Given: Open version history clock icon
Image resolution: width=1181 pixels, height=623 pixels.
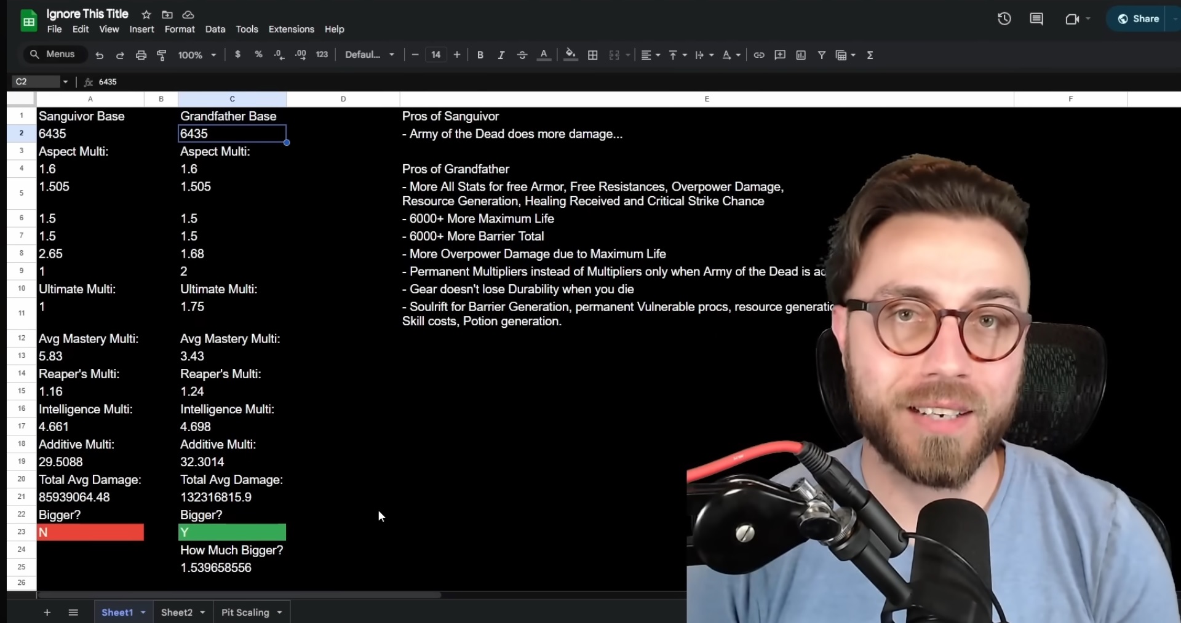Looking at the screenshot, I should click(x=1004, y=19).
